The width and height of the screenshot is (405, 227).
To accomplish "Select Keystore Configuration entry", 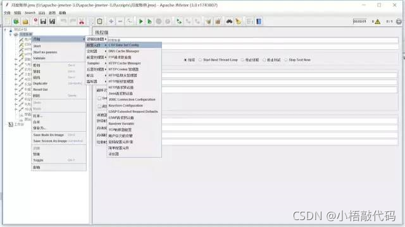I will coord(134,105).
